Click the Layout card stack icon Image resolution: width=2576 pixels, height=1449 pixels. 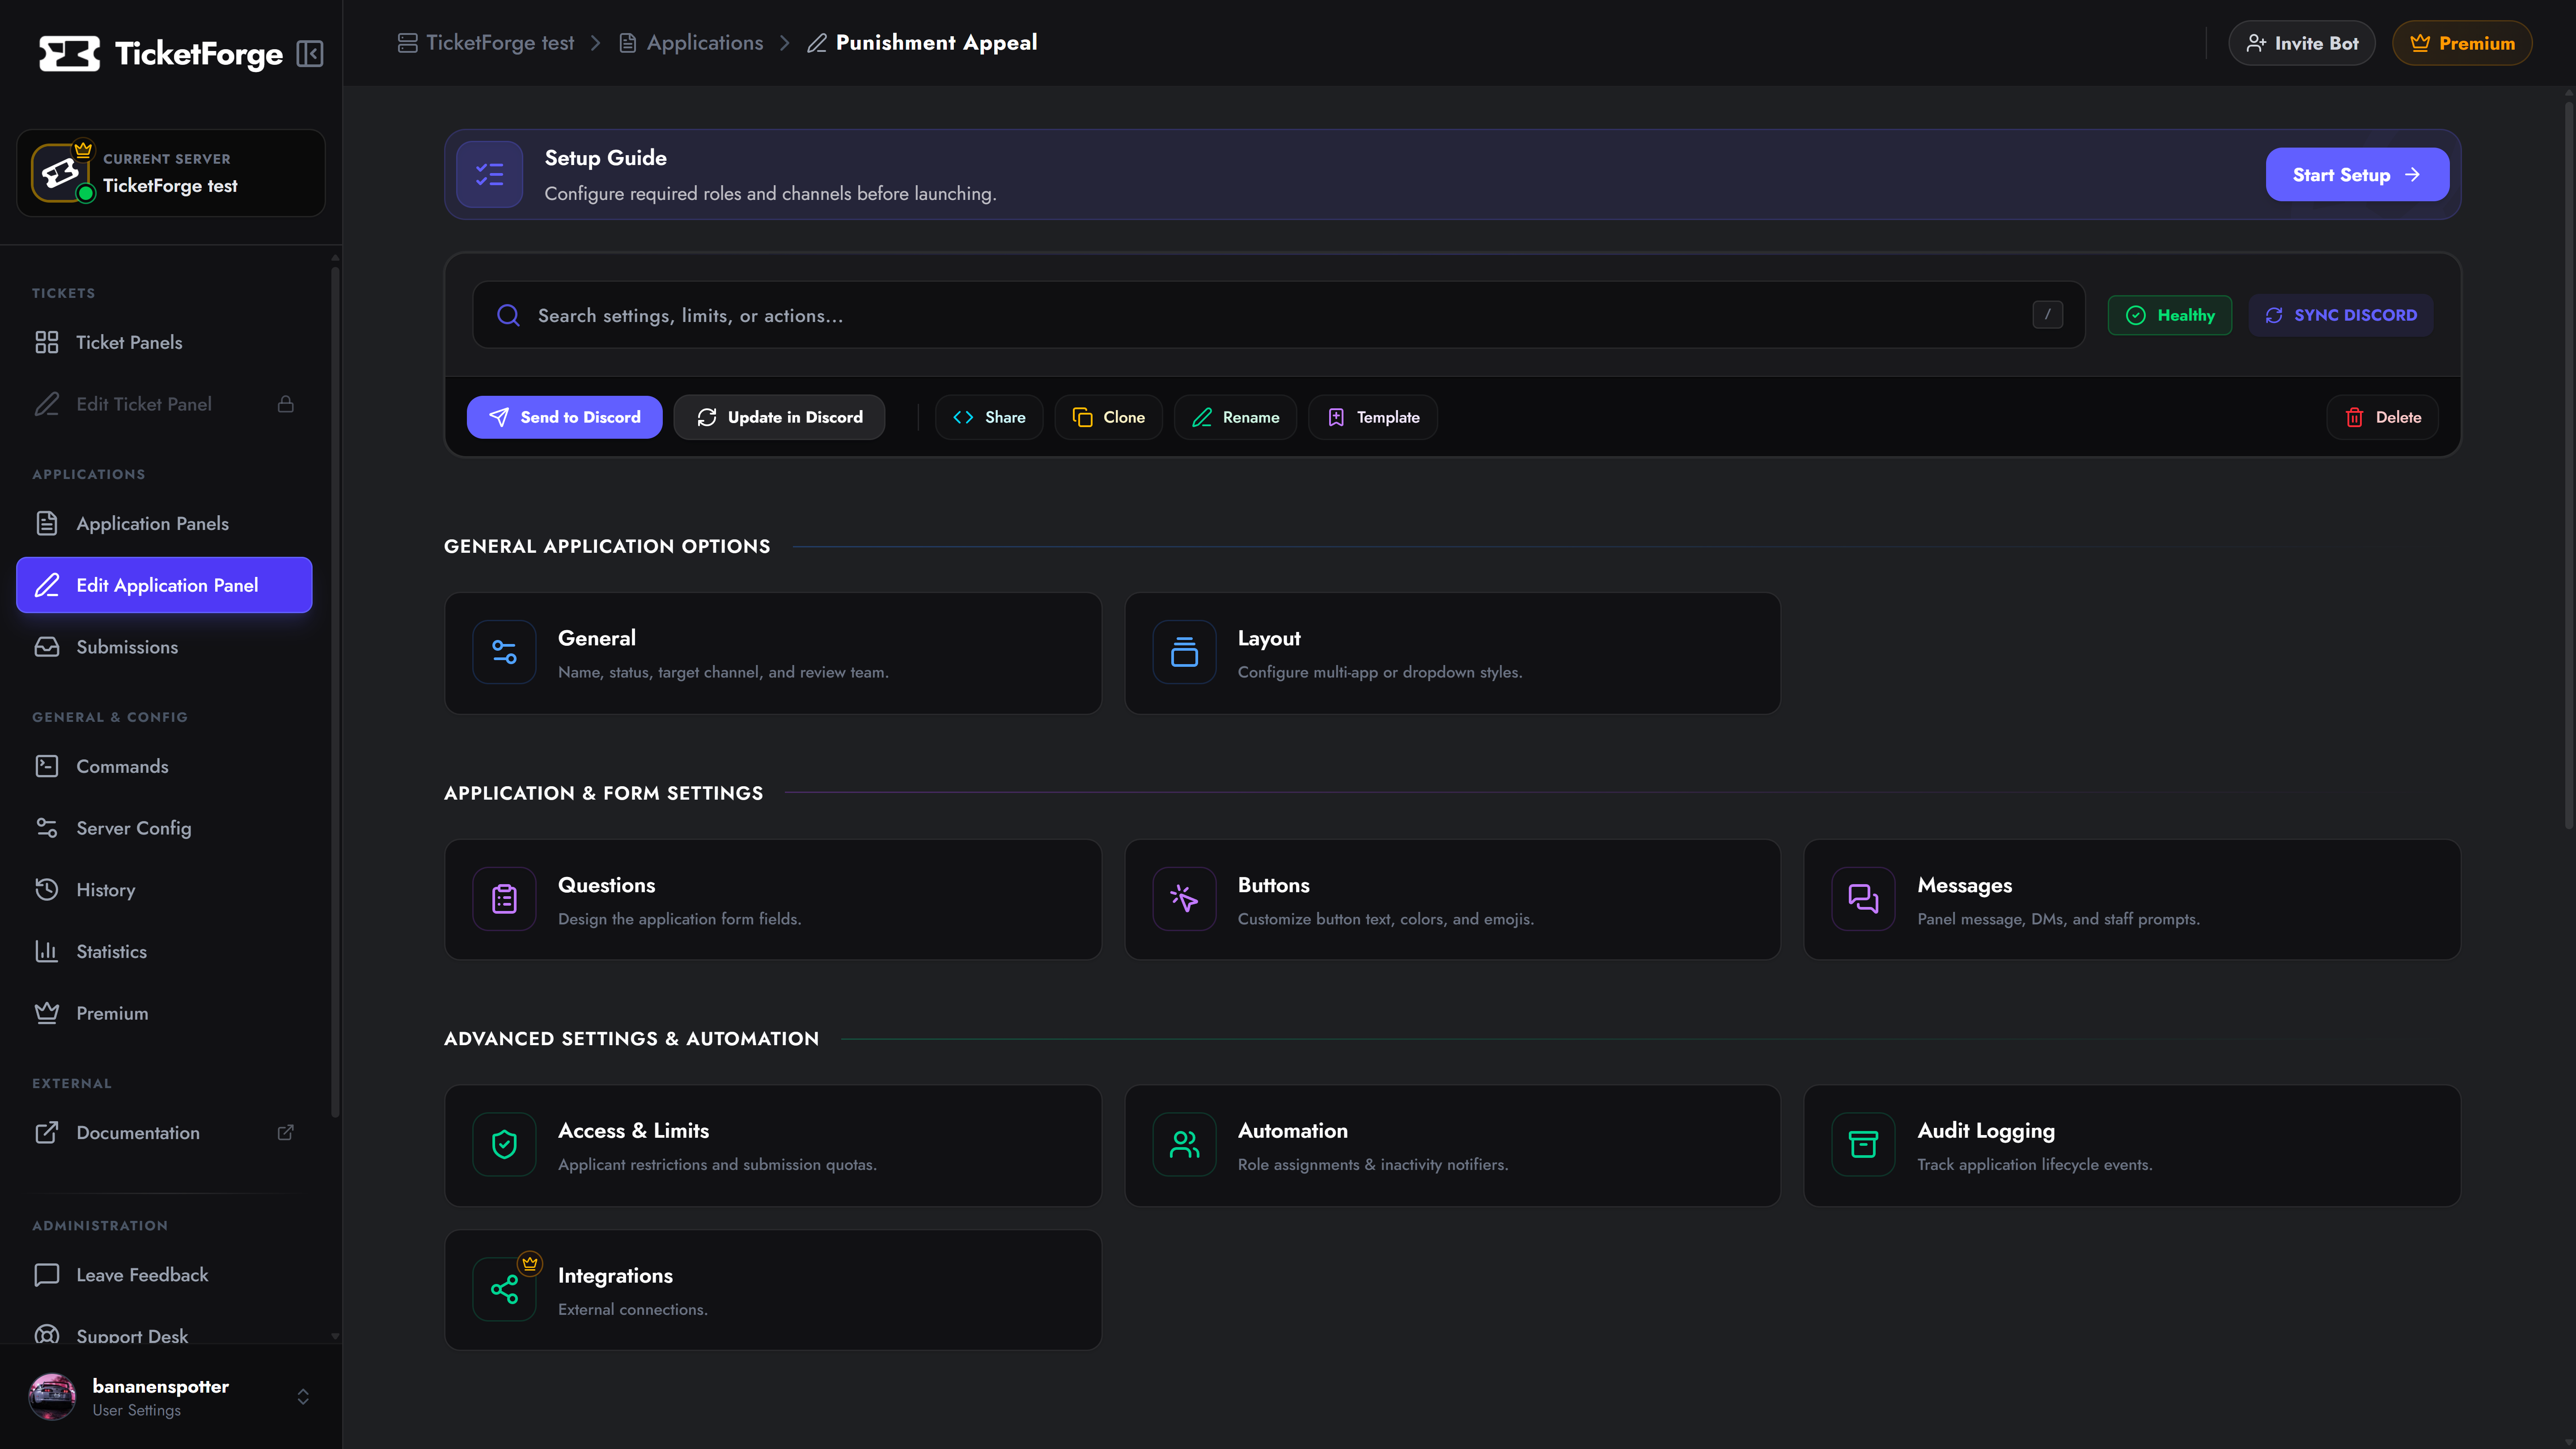pyautogui.click(x=1184, y=652)
